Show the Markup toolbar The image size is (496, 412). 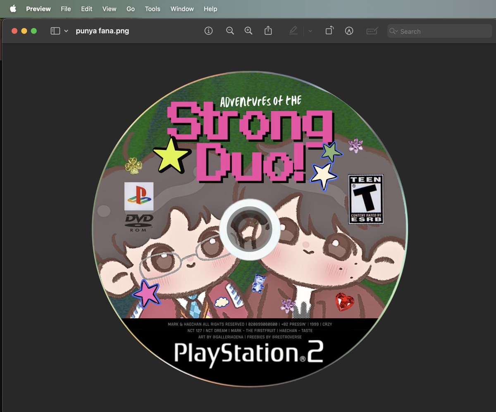349,31
